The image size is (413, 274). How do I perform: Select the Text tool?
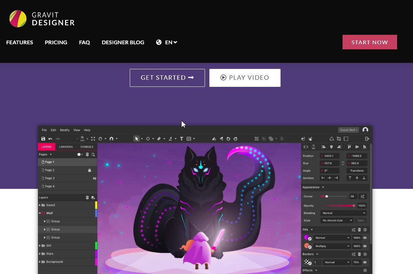(181, 139)
